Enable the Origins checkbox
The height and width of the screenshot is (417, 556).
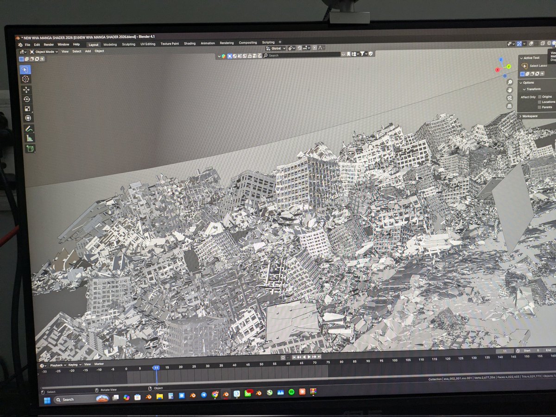(539, 97)
